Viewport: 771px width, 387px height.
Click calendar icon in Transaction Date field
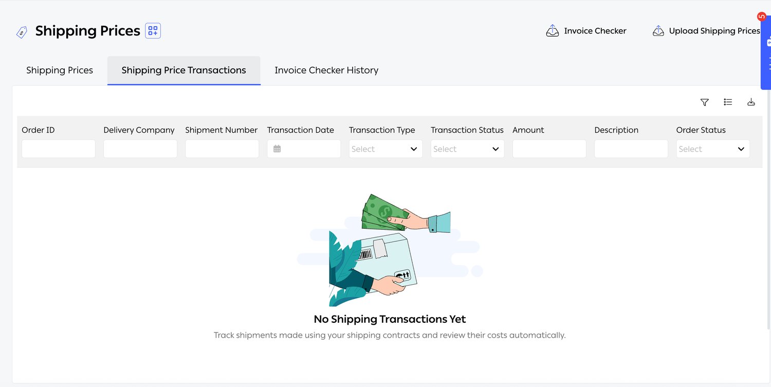[x=277, y=149]
